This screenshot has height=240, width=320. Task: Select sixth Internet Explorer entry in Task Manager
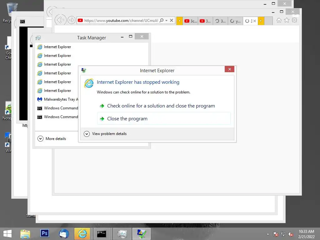click(x=57, y=91)
